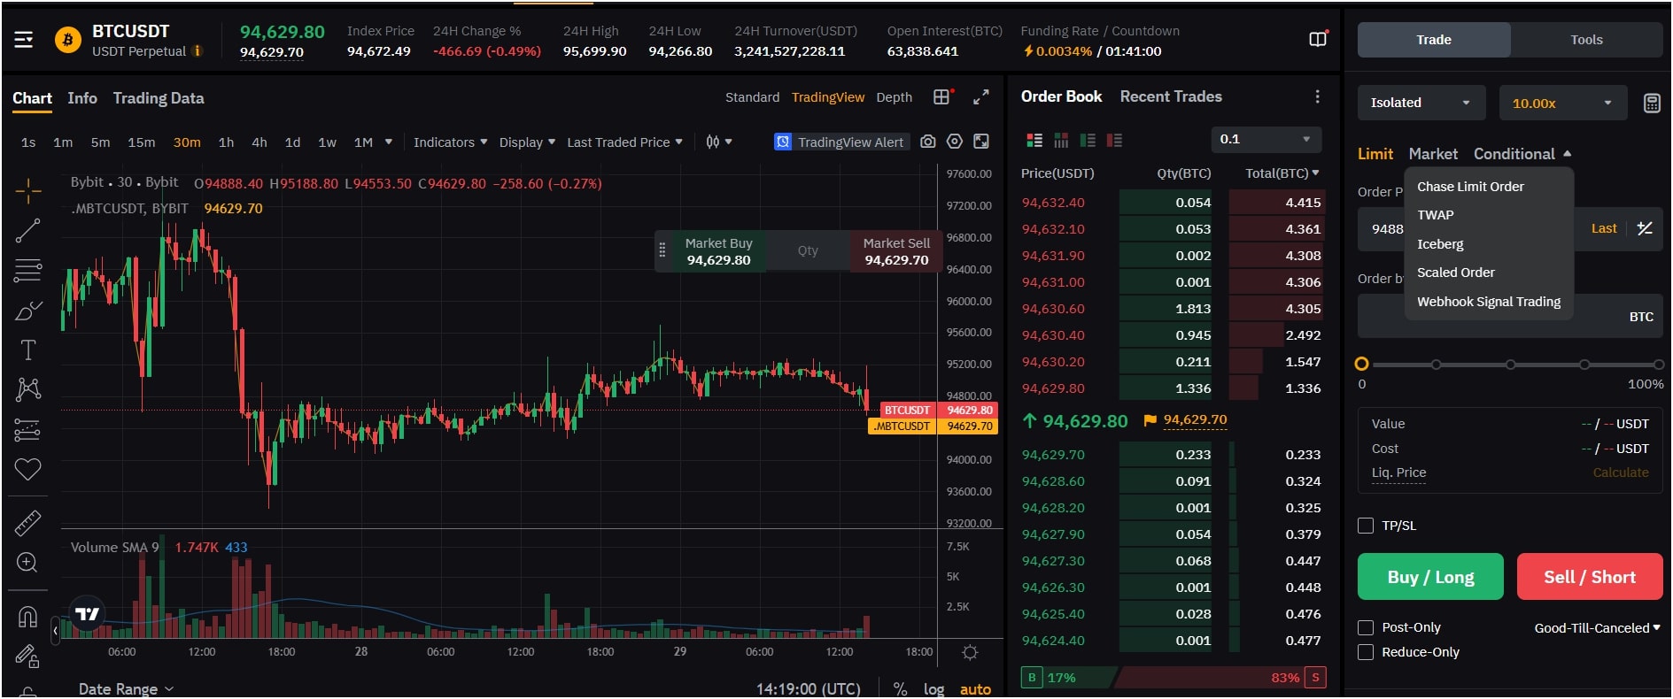Select the text annotation tool
The height and width of the screenshot is (699, 1673).
pos(27,350)
